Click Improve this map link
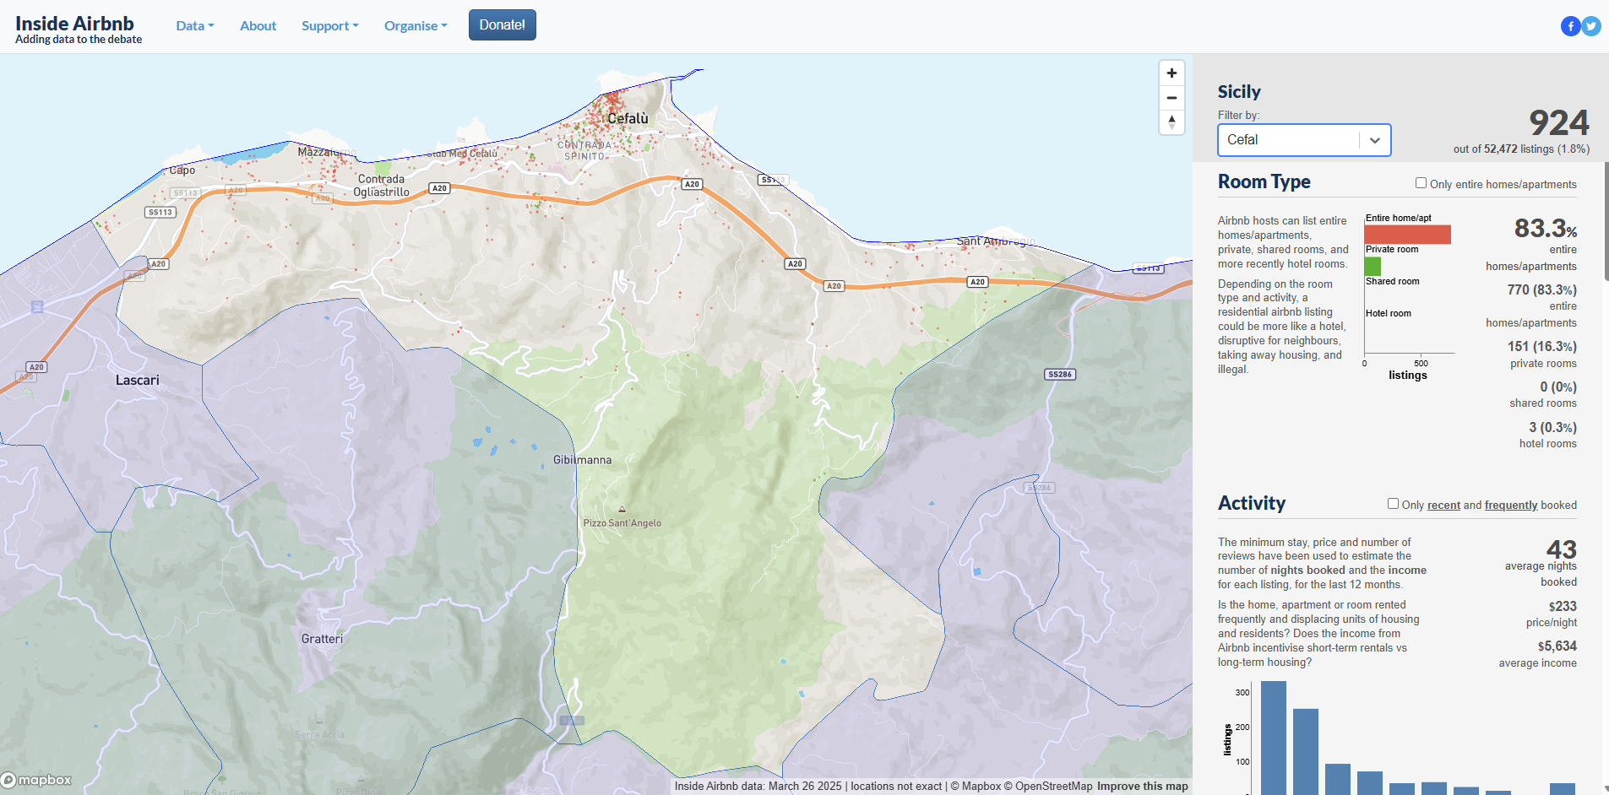The width and height of the screenshot is (1609, 795). coord(1143,786)
